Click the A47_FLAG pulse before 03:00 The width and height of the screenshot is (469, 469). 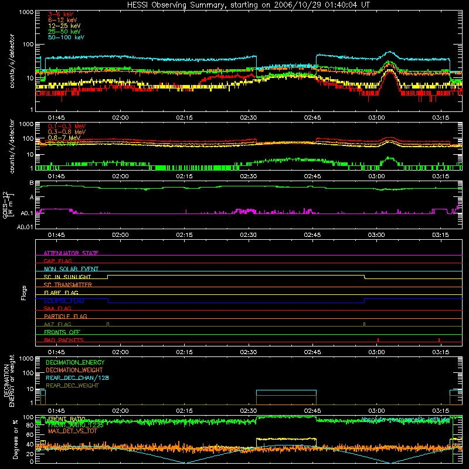pos(364,325)
